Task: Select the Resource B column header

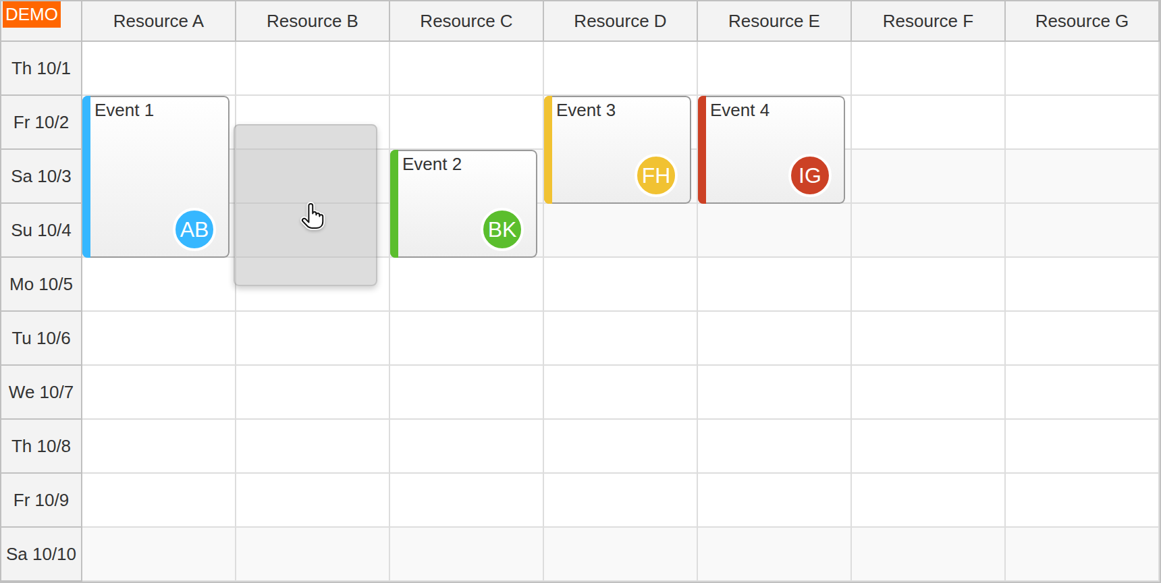Action: pos(313,21)
